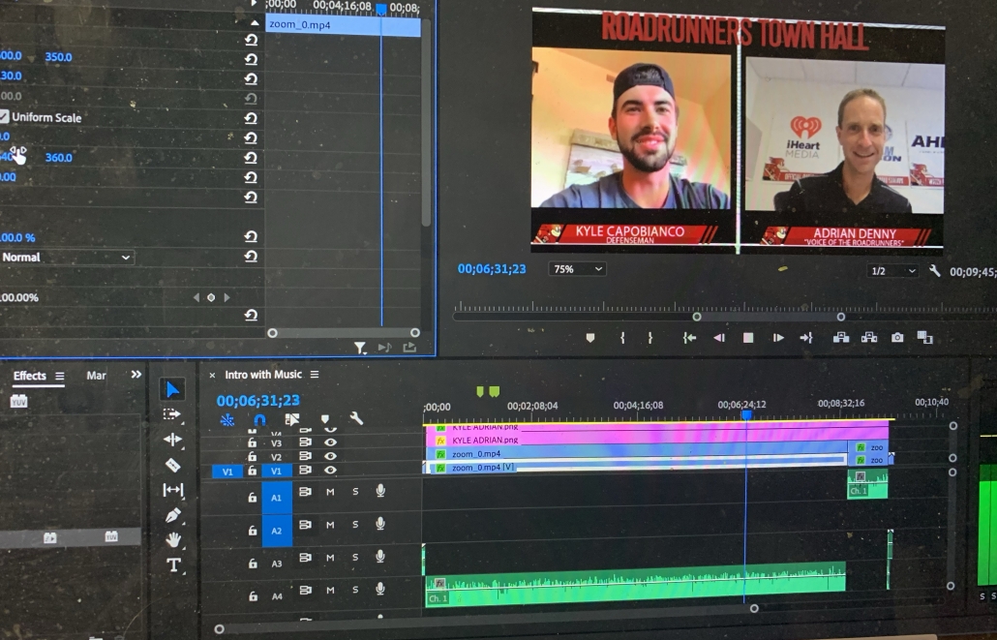
Task: Go to the Out point
Action: [x=806, y=338]
